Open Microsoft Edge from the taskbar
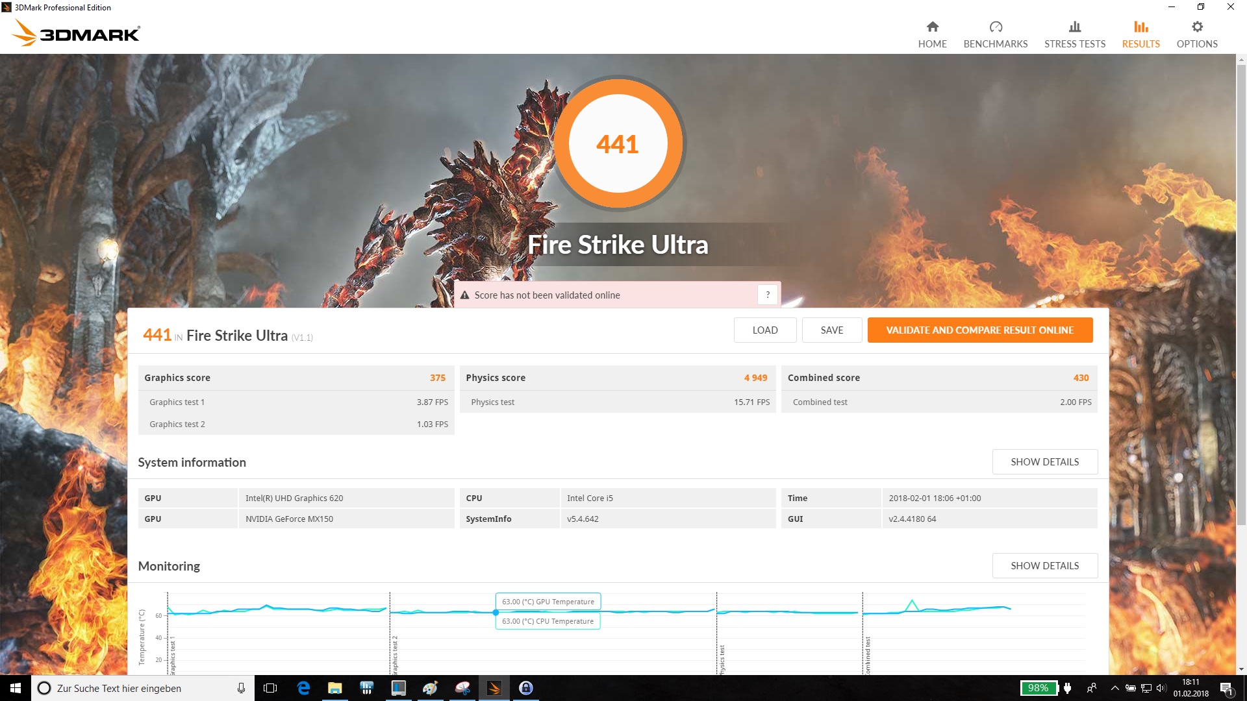This screenshot has width=1247, height=701. point(303,688)
